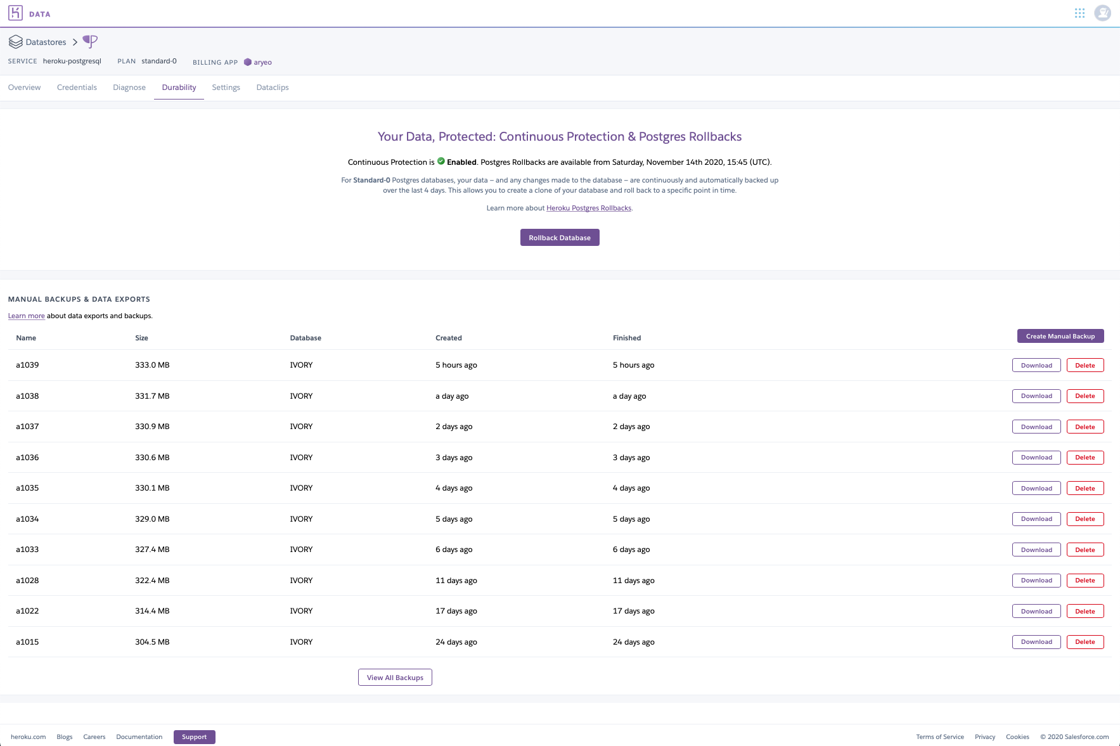
Task: Open Careers footer link
Action: click(x=94, y=737)
